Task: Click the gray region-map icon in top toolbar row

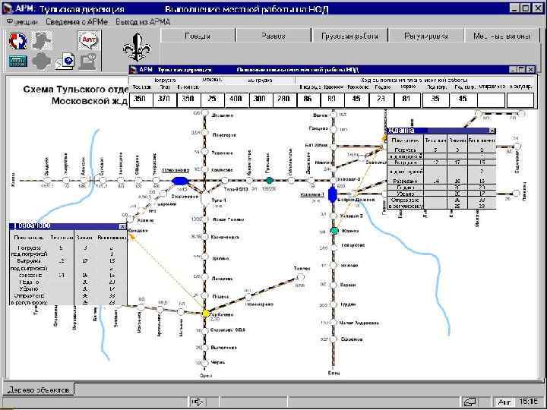Action: tap(43, 40)
